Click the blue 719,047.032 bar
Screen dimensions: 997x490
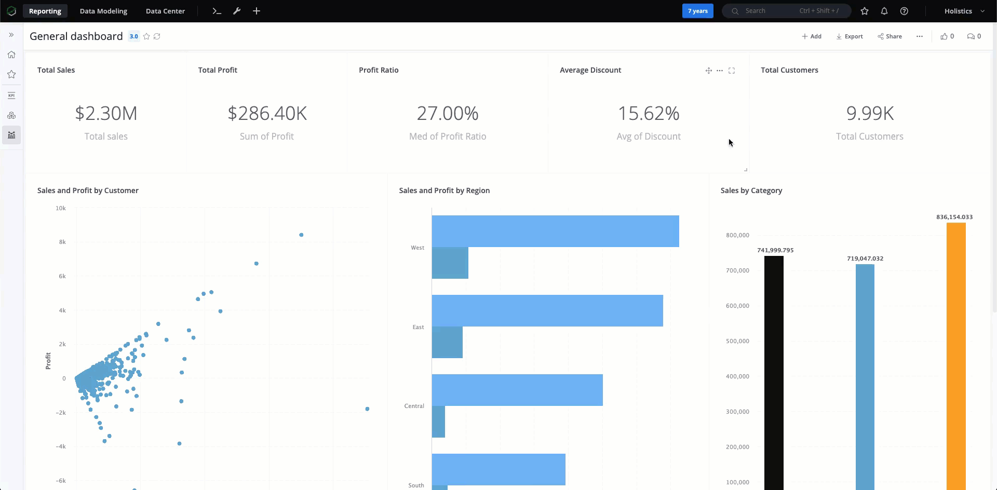click(865, 377)
